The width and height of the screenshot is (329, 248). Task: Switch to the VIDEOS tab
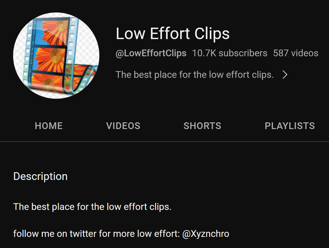point(123,126)
